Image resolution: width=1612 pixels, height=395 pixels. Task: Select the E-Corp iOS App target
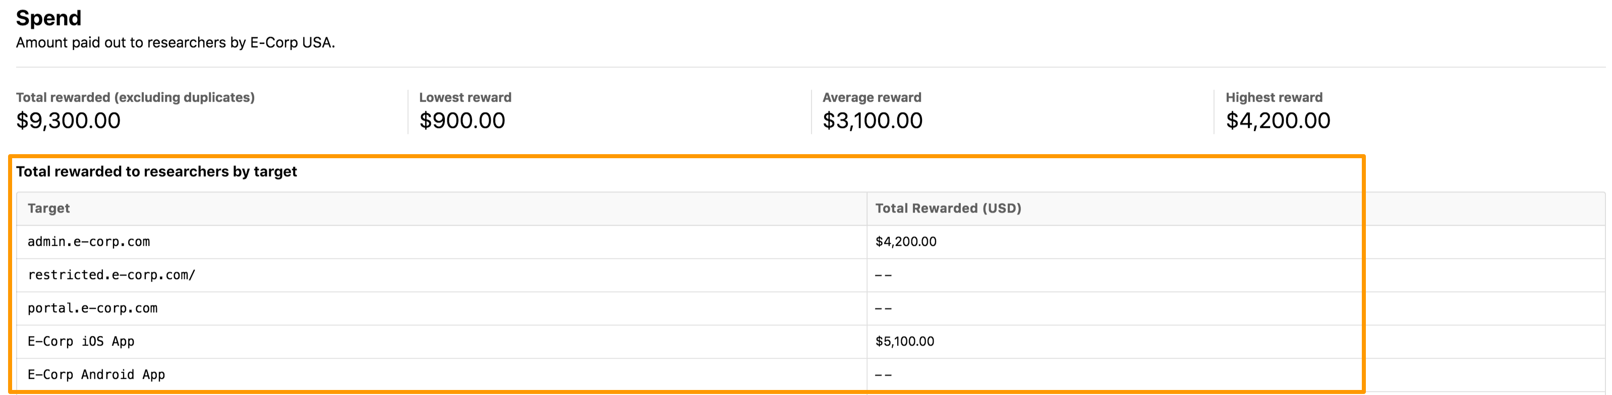click(81, 341)
